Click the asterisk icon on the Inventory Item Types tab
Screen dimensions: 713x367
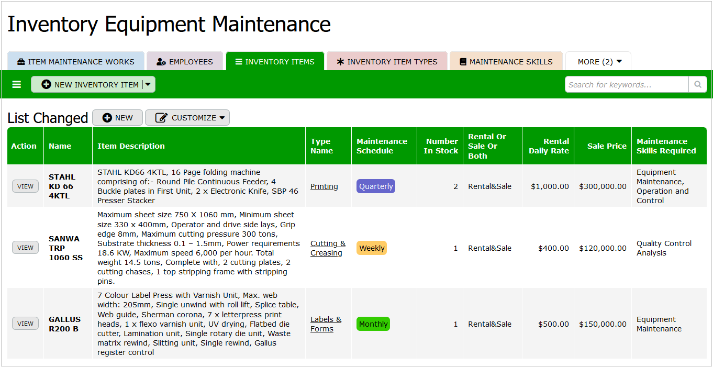pos(340,62)
